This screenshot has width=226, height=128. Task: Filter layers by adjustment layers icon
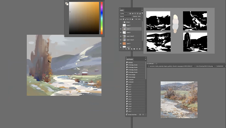133,14
